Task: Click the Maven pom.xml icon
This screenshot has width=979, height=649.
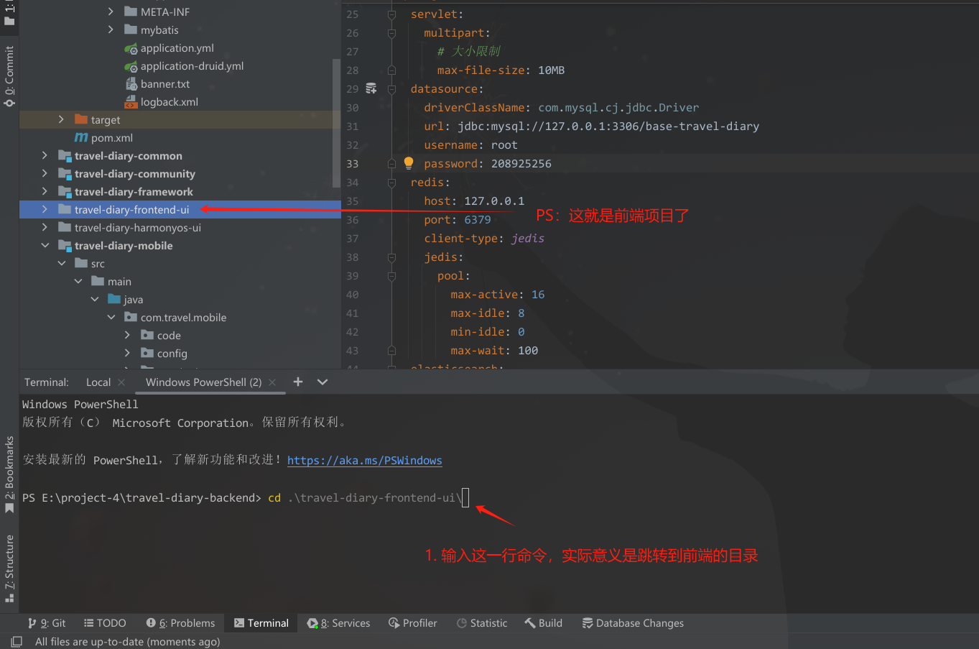Action: 81,138
